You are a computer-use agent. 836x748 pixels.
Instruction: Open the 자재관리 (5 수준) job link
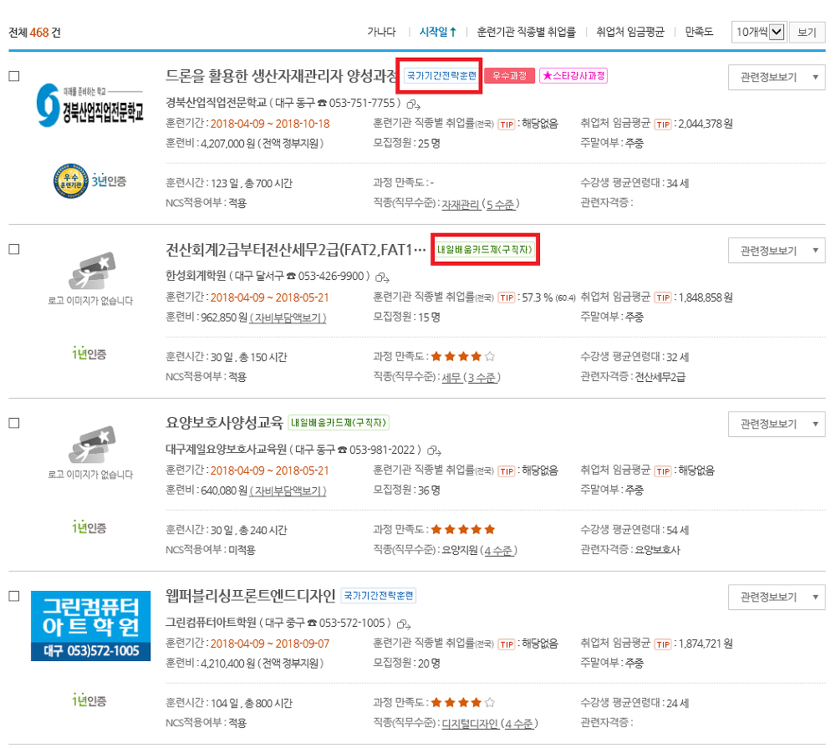click(481, 204)
